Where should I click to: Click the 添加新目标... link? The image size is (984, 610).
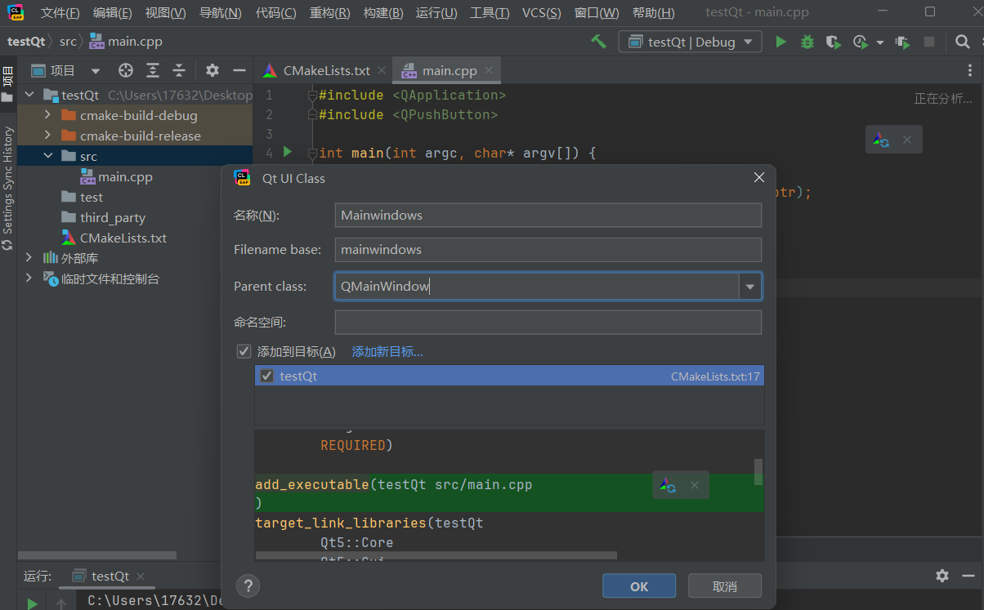(387, 352)
